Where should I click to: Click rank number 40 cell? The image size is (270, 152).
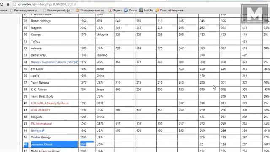pos(26,103)
